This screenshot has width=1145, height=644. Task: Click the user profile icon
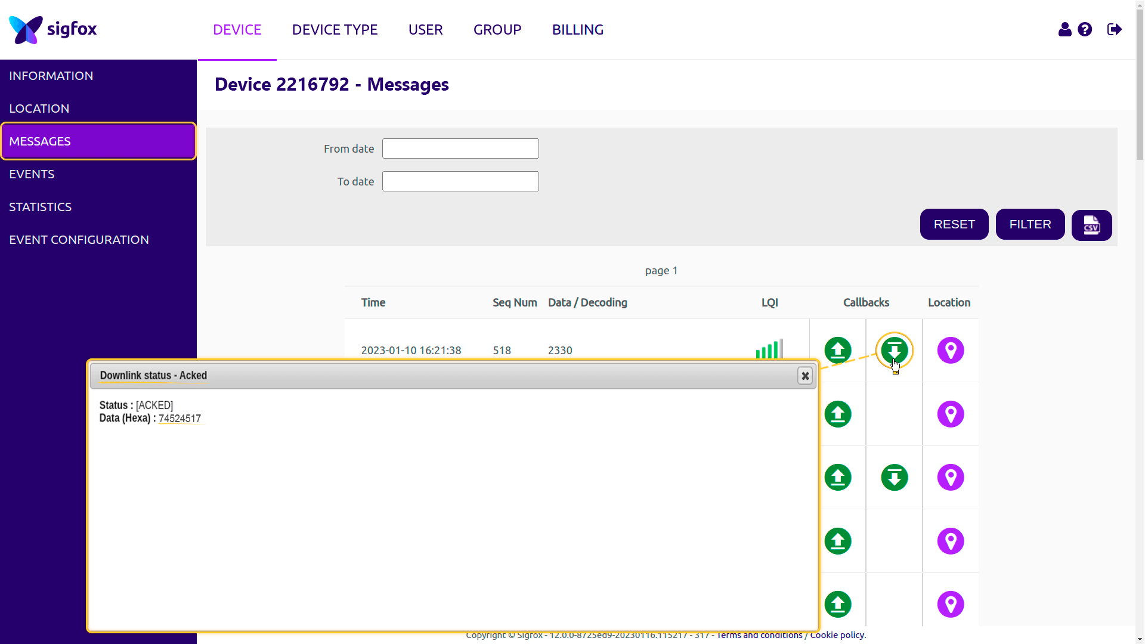point(1064,29)
